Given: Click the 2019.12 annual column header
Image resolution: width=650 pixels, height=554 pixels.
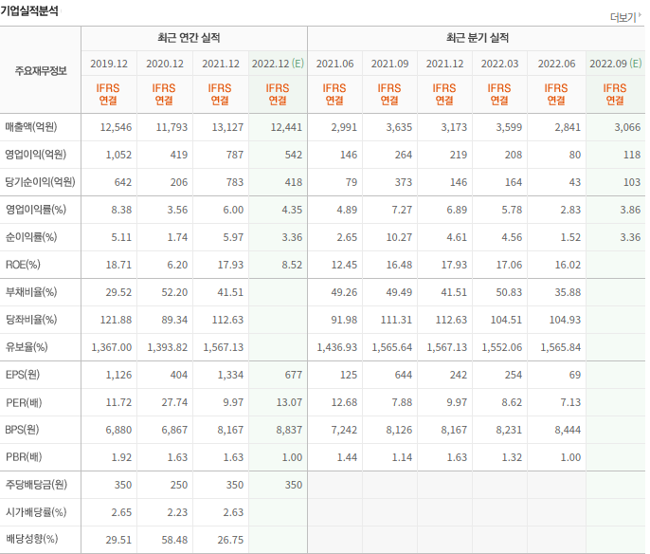Looking at the screenshot, I should tap(109, 64).
